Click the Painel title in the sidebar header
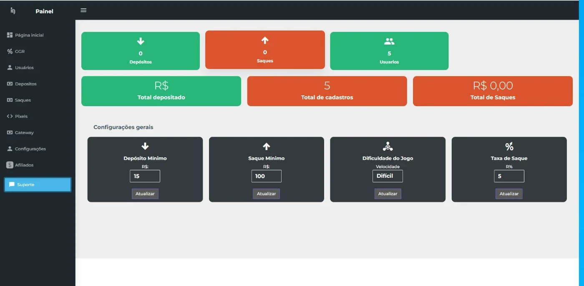Viewport: 584px width, 286px height. click(44, 11)
